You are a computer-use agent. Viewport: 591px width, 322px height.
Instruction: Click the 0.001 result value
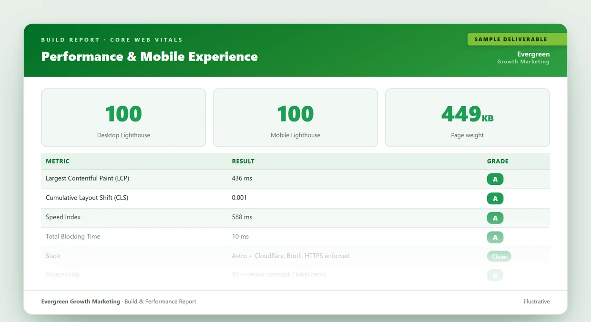239,198
